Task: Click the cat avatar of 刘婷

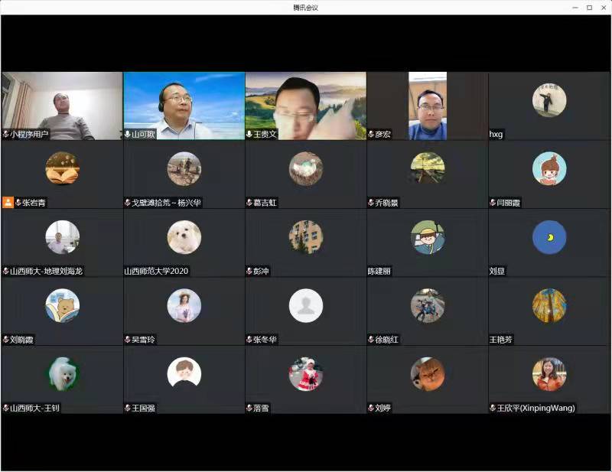Action: pyautogui.click(x=427, y=374)
